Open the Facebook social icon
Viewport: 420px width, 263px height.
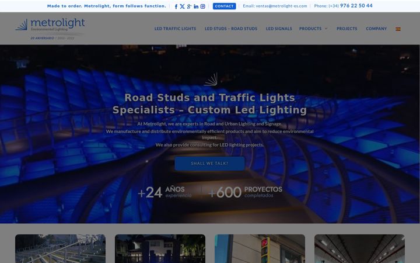(x=176, y=6)
